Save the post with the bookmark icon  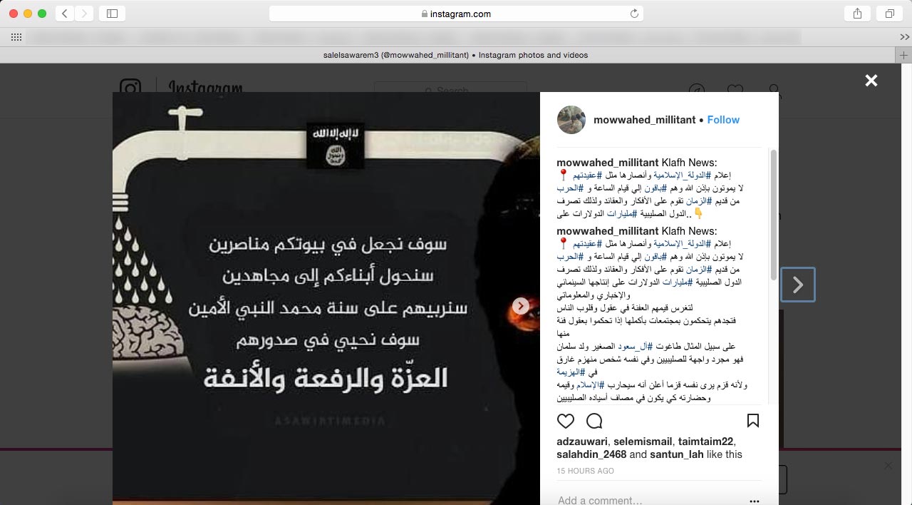[x=752, y=420]
